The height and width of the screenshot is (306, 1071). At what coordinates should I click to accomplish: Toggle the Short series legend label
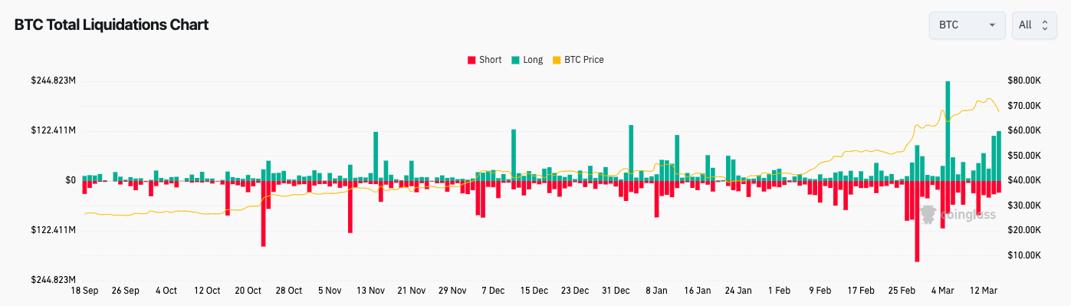click(490, 60)
